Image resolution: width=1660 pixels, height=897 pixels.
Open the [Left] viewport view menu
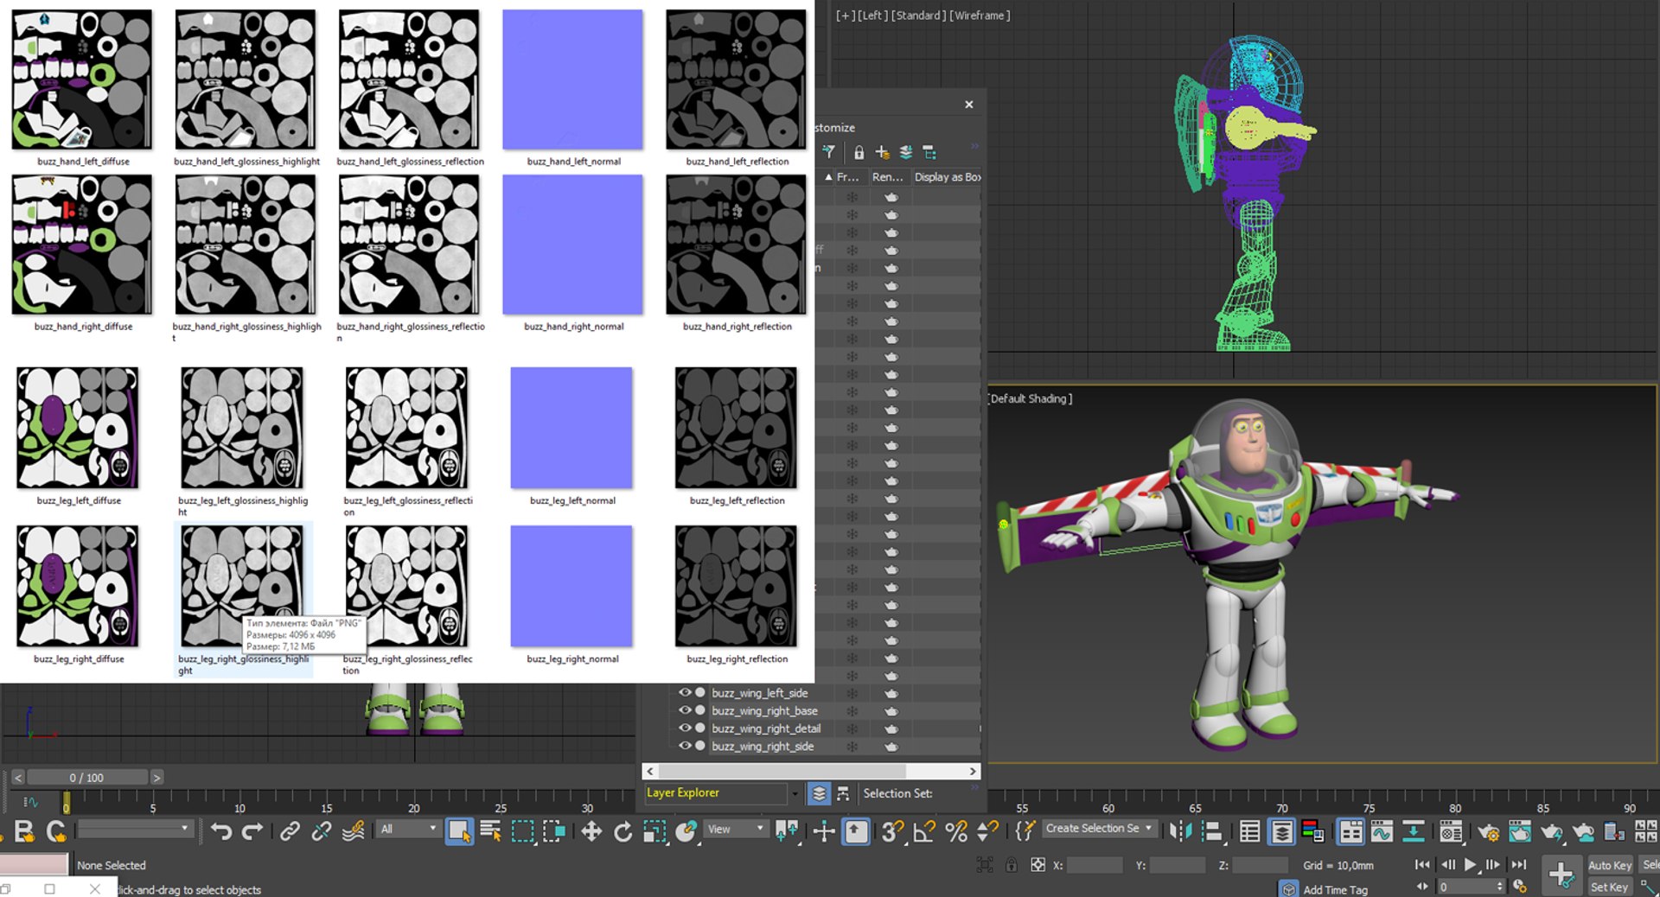[x=872, y=15]
